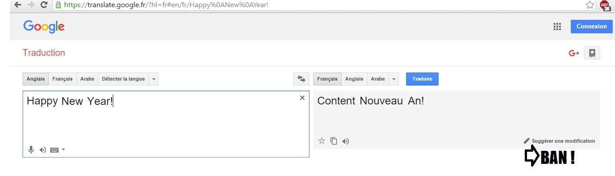The width and height of the screenshot is (615, 176).
Task: Click the Connexion sign-in button
Action: pos(592,26)
